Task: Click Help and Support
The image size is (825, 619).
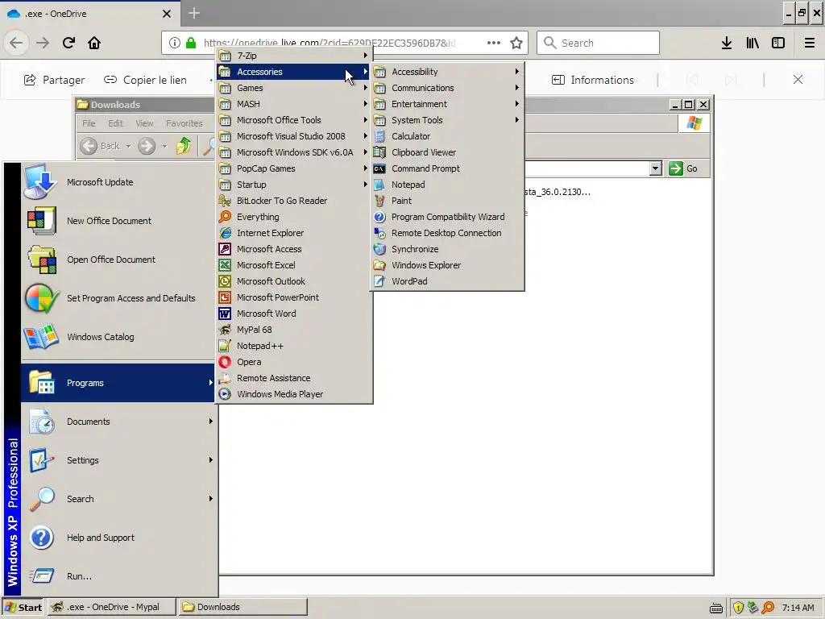Action: click(x=118, y=538)
